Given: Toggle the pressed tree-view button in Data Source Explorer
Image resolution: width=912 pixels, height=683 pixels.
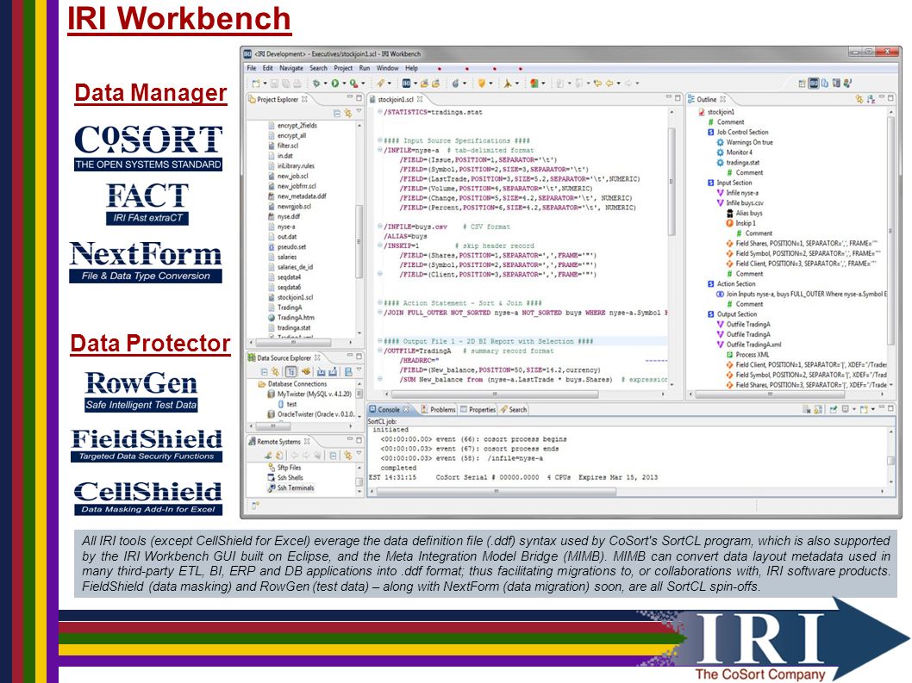Looking at the screenshot, I should tap(290, 371).
